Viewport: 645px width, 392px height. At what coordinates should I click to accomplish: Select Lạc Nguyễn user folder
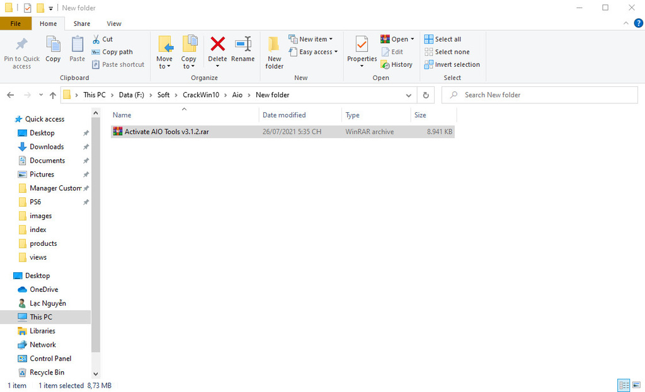click(47, 303)
